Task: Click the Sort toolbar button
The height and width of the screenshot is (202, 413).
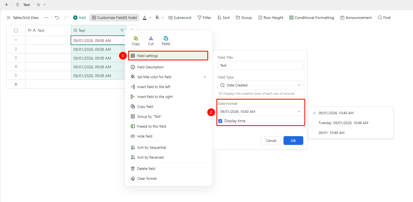Action: pyautogui.click(x=224, y=18)
